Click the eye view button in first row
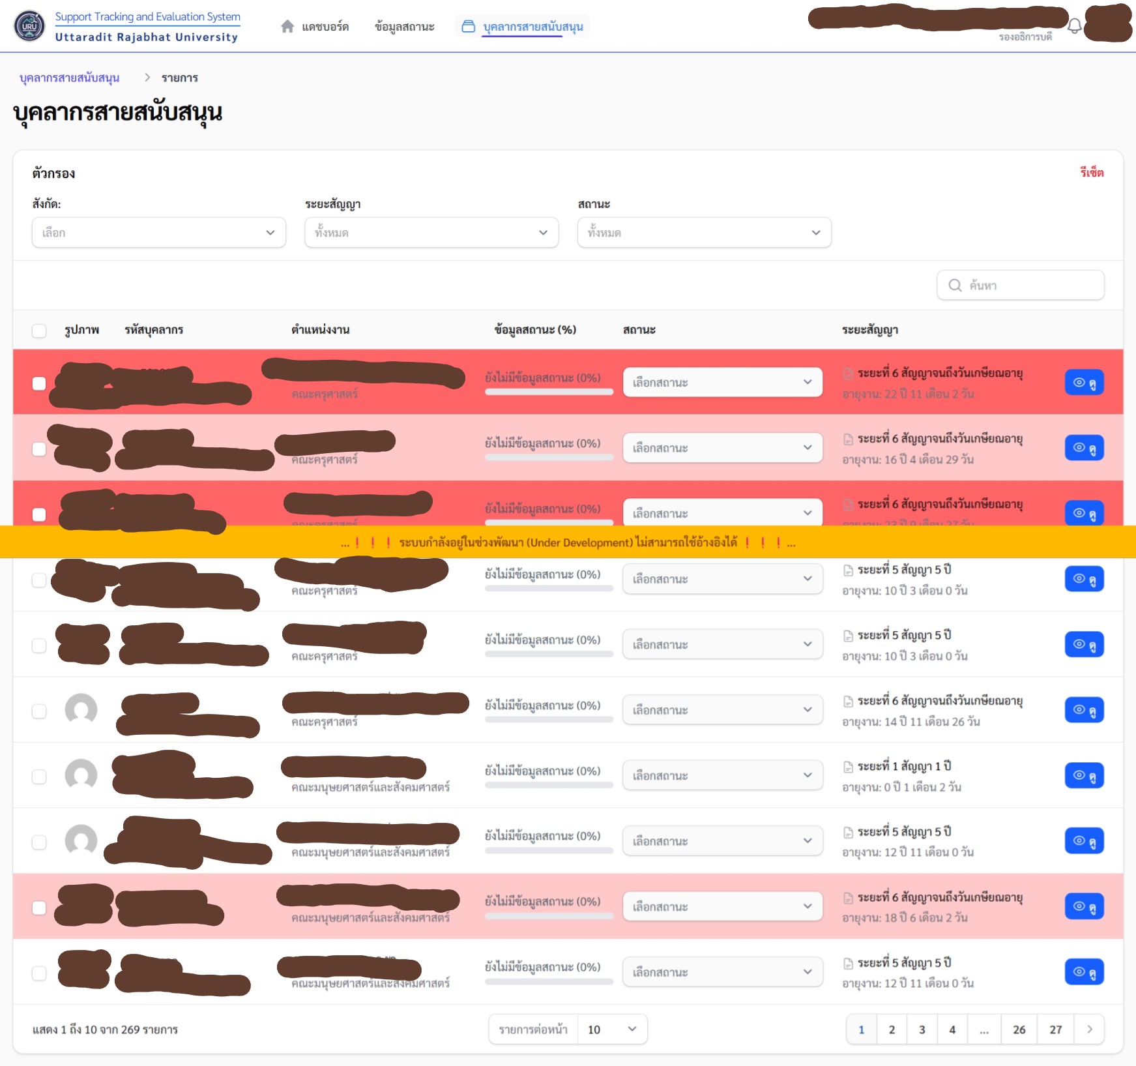1136x1066 pixels. point(1084,383)
